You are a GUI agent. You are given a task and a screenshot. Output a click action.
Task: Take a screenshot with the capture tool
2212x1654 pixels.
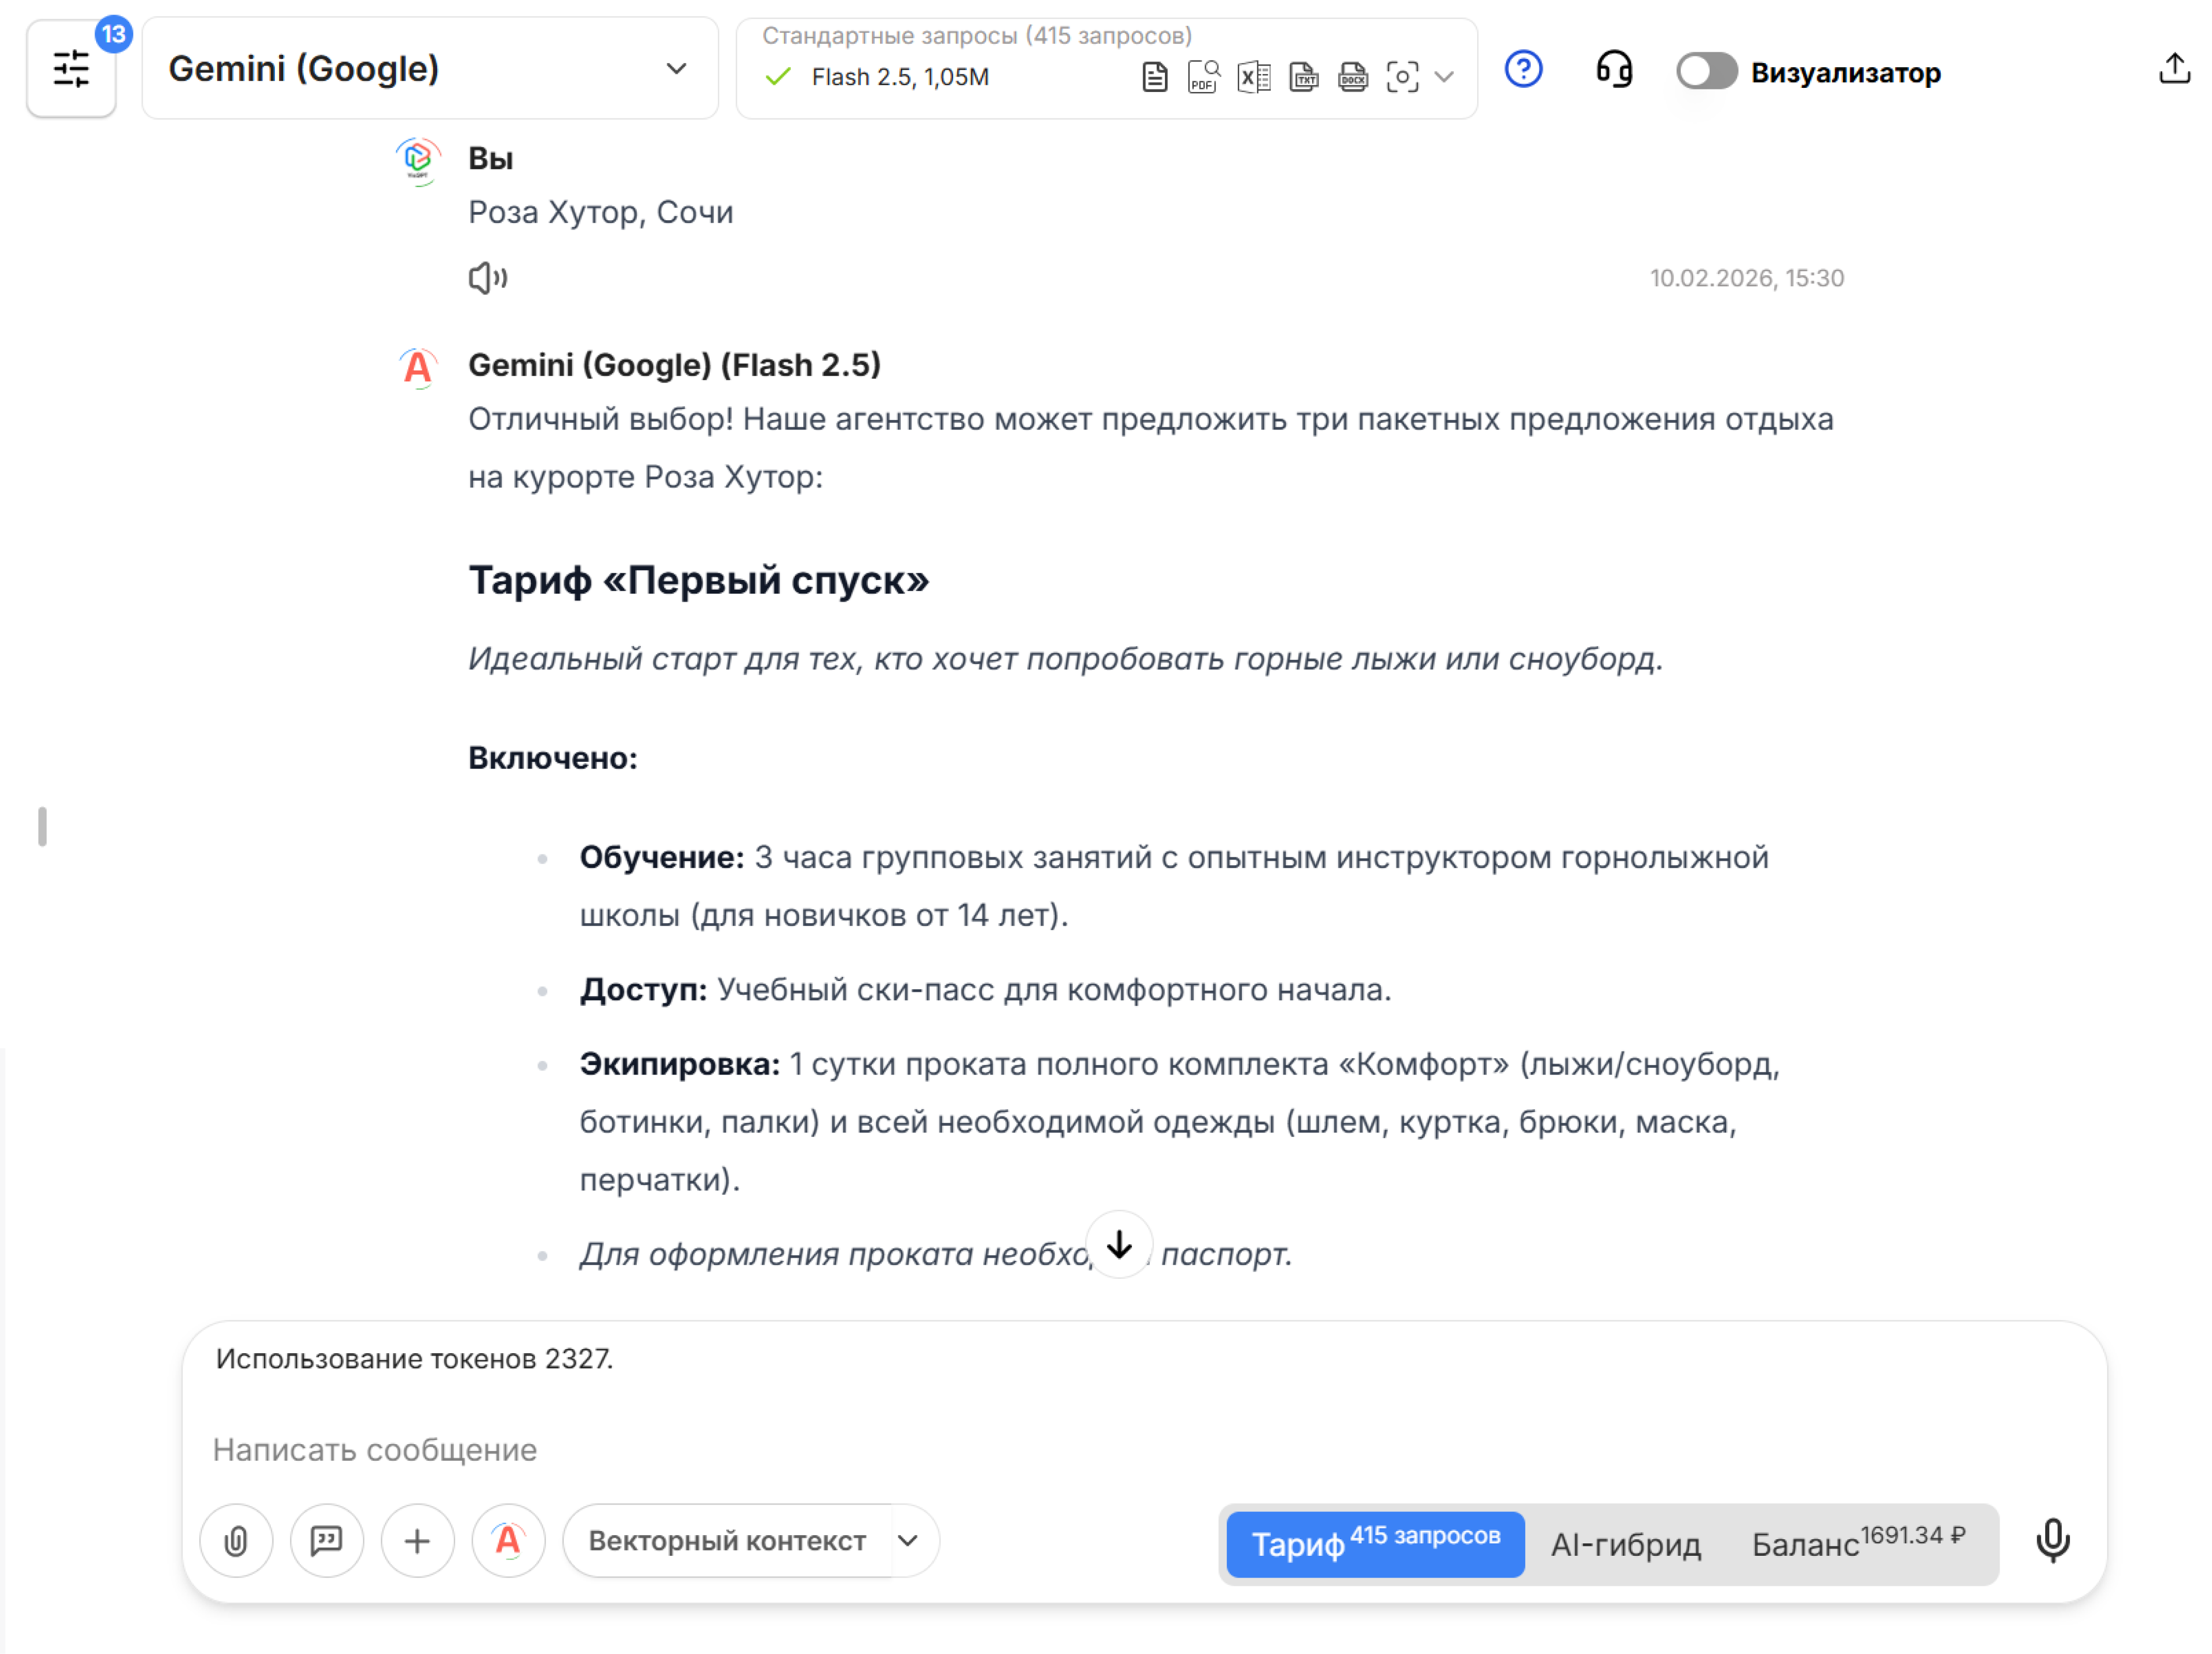click(1403, 76)
